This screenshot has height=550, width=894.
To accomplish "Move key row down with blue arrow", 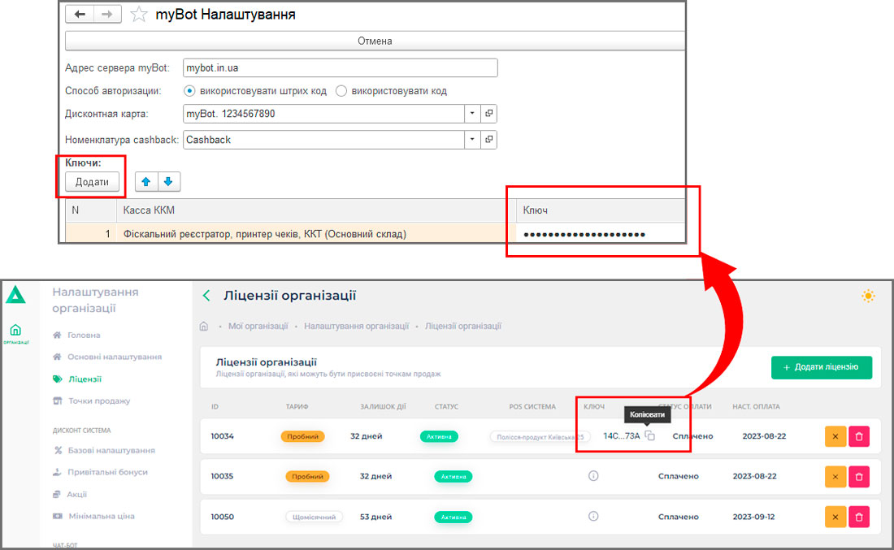I will pos(168,181).
